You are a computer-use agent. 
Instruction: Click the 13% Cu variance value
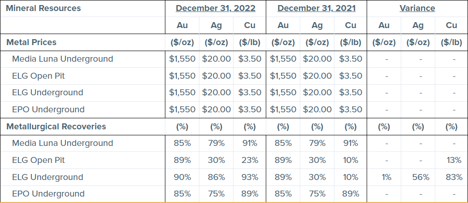click(x=454, y=160)
